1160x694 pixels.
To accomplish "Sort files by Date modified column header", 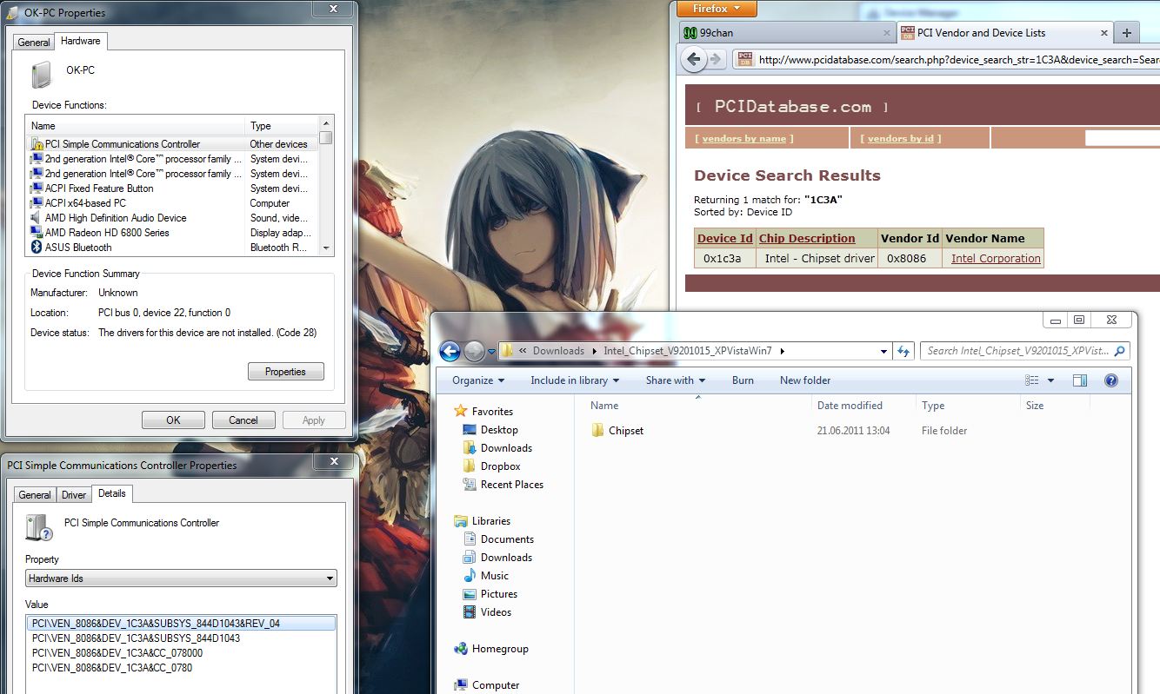I will click(x=850, y=406).
